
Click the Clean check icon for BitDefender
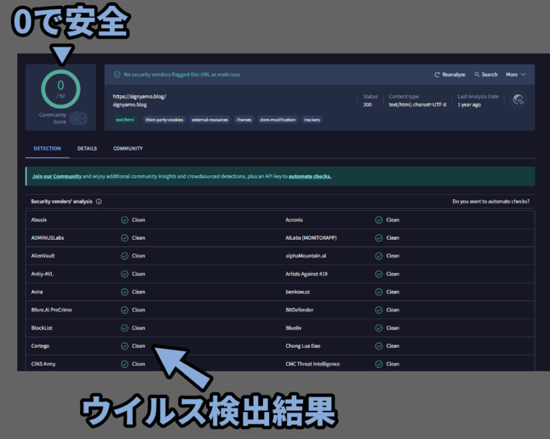tap(379, 310)
